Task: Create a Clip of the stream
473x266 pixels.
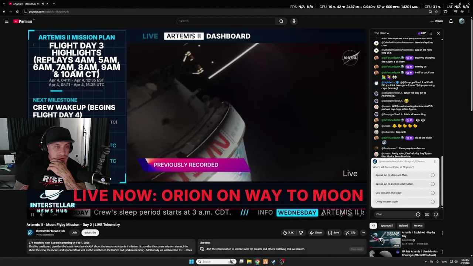Action: click(x=350, y=233)
